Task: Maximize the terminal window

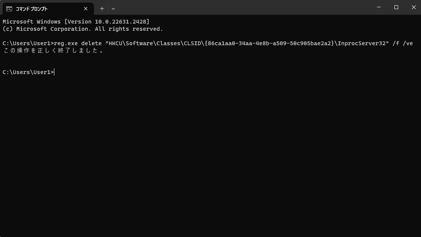Action: [396, 7]
